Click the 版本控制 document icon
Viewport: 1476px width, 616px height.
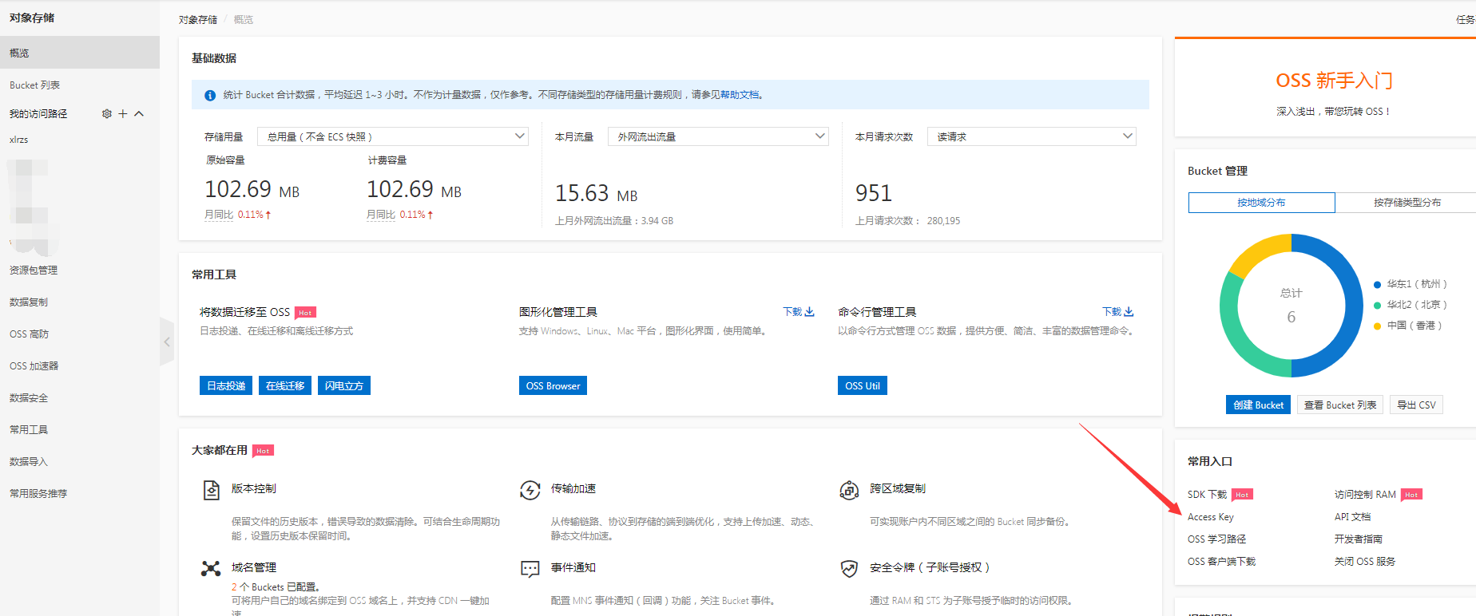pos(211,490)
